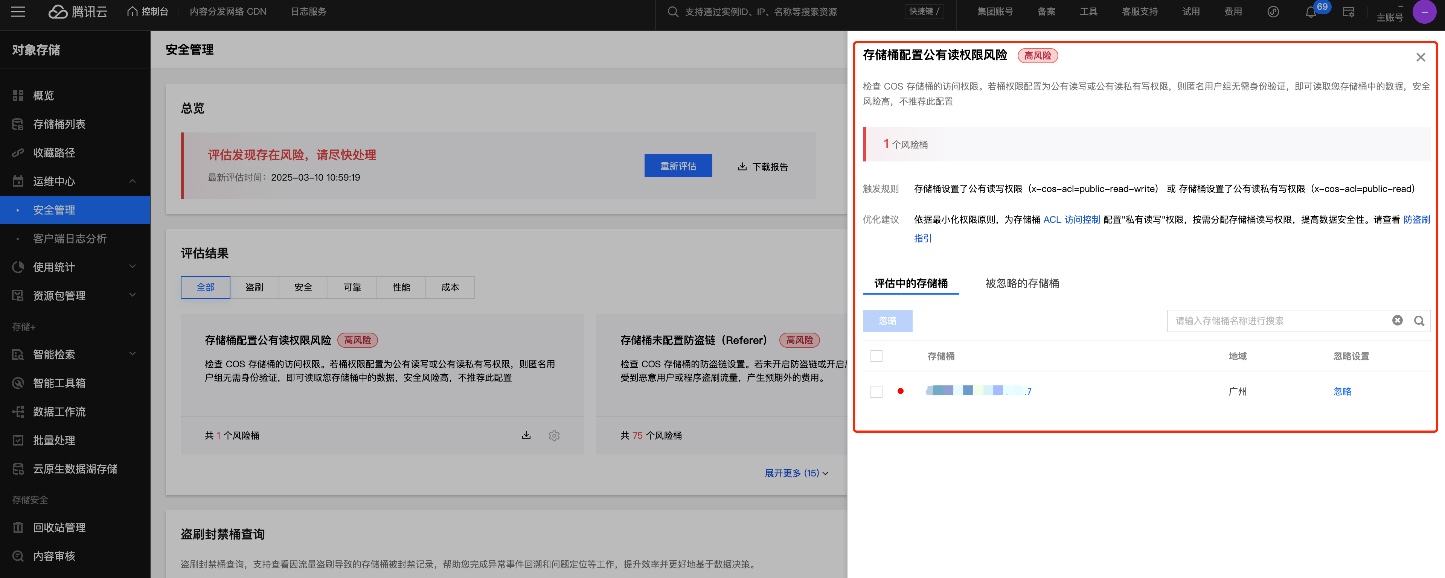Click the 下载报告 button

(763, 166)
